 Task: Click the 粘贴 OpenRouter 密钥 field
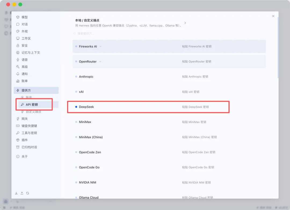coord(196,61)
